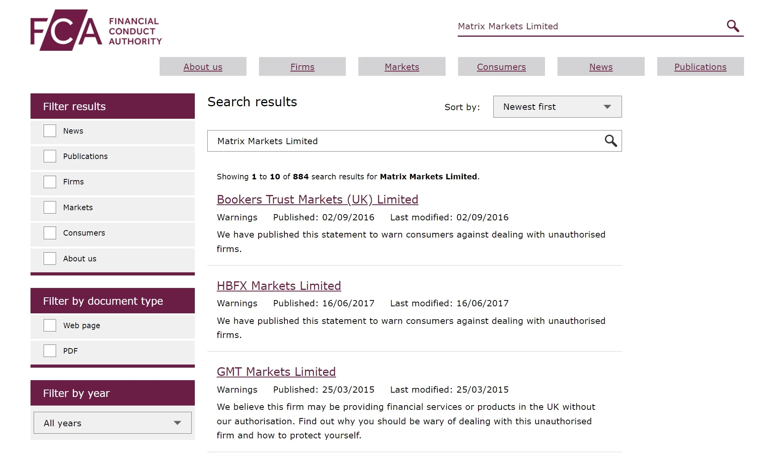773x454 pixels.
Task: Open the Markets navigation tab
Action: [x=402, y=67]
